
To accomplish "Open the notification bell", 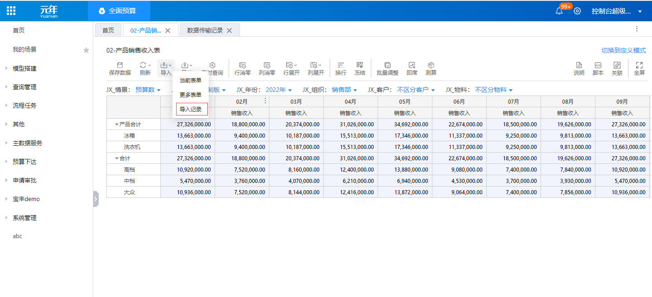I will click(x=559, y=11).
